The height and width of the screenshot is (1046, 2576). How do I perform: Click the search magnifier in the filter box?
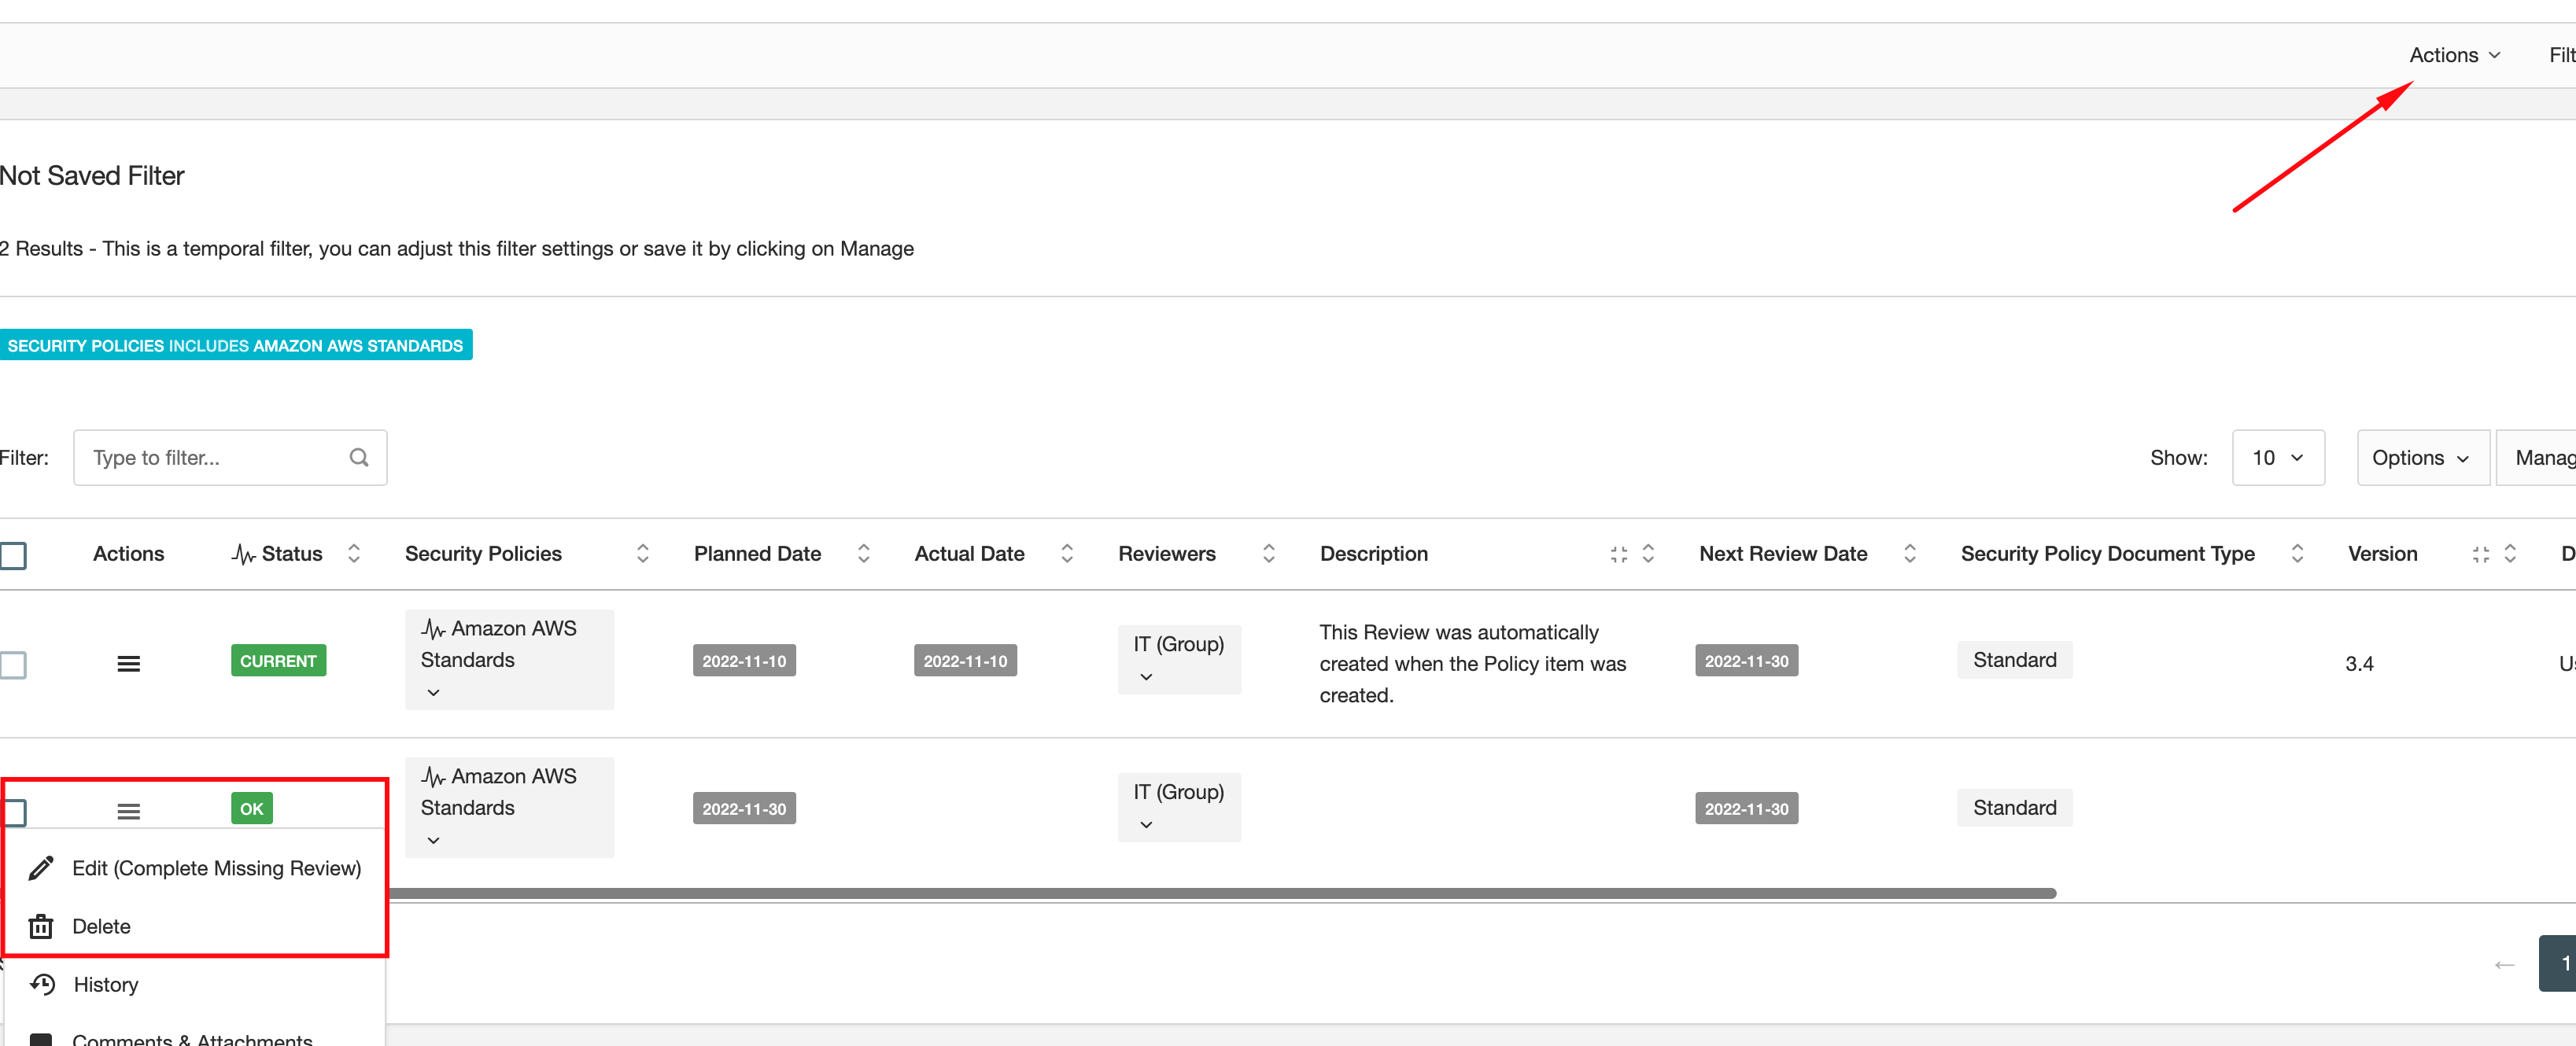coord(358,457)
